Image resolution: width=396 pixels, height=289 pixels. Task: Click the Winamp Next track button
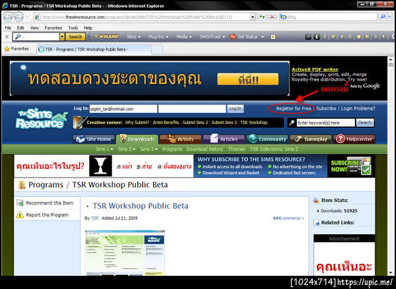pyautogui.click(x=367, y=37)
